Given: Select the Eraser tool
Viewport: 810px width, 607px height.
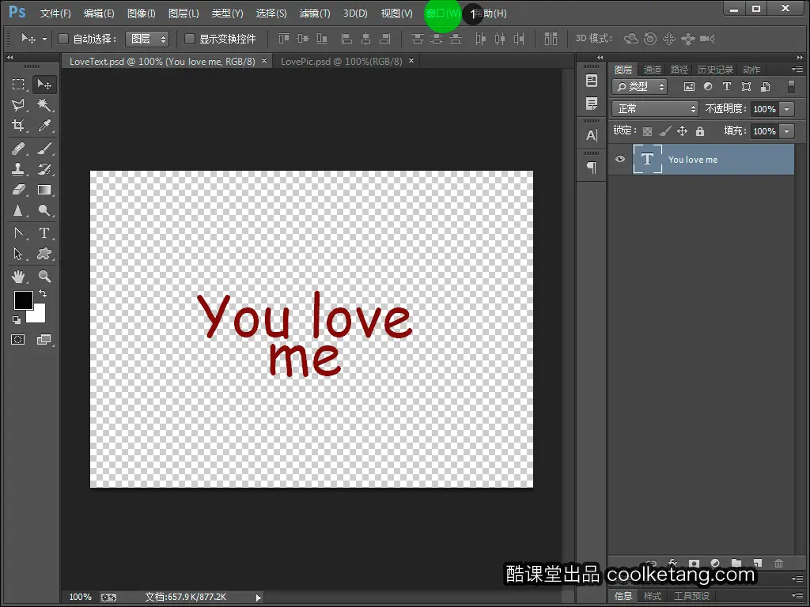Looking at the screenshot, I should (x=18, y=190).
